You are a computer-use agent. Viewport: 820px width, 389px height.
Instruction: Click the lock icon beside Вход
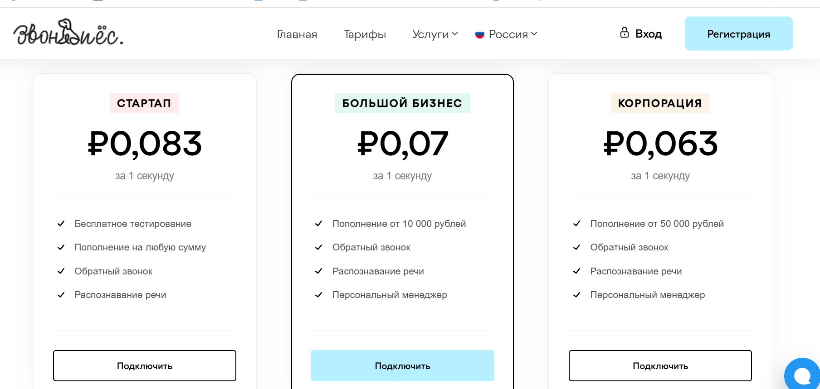(x=625, y=33)
